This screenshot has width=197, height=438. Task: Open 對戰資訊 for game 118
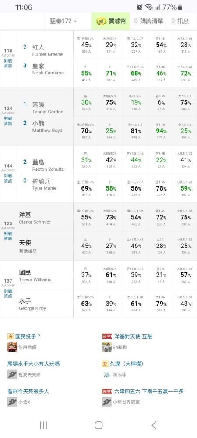tap(8, 64)
